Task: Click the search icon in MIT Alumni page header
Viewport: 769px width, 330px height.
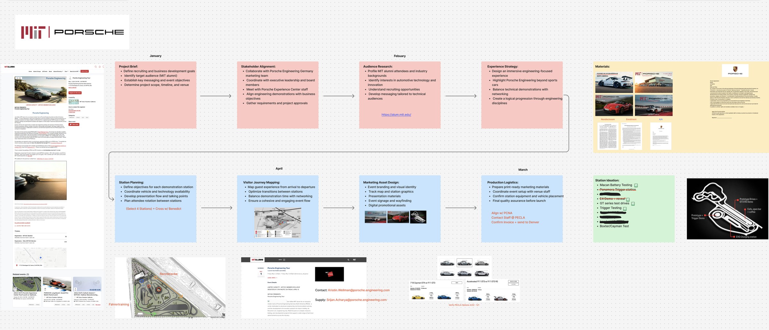Action: (x=95, y=67)
